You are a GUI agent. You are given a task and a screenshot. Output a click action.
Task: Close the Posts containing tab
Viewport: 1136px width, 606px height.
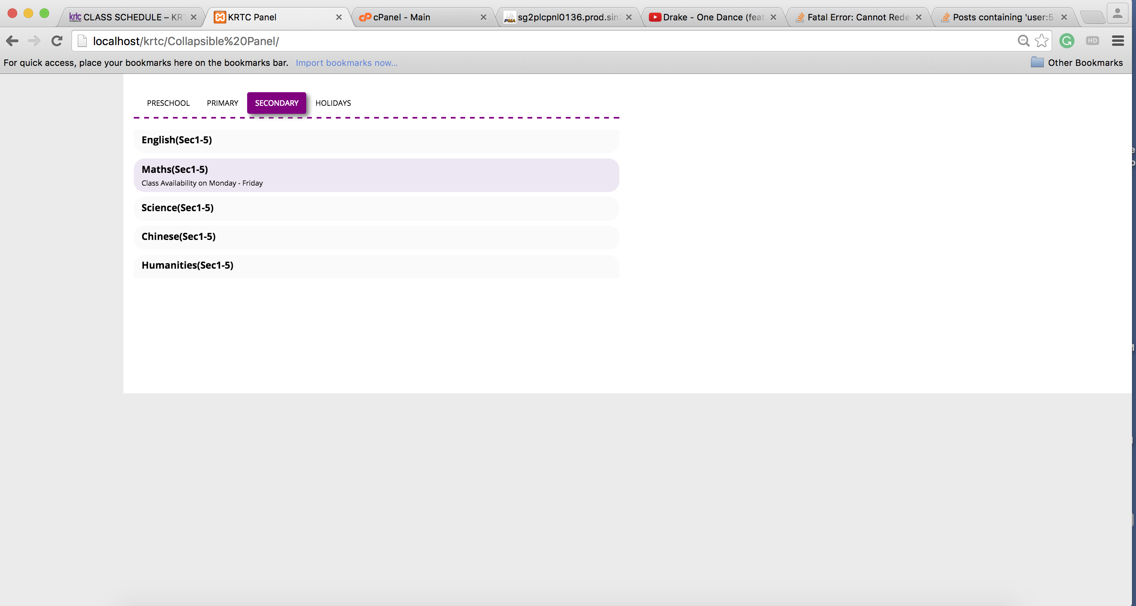(1064, 17)
